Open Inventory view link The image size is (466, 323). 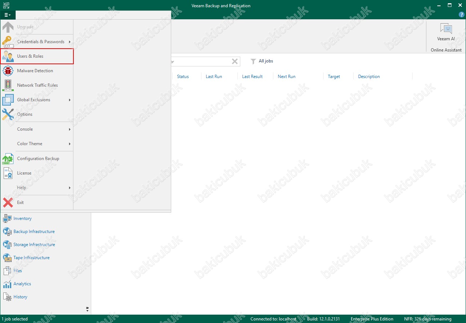(x=23, y=218)
